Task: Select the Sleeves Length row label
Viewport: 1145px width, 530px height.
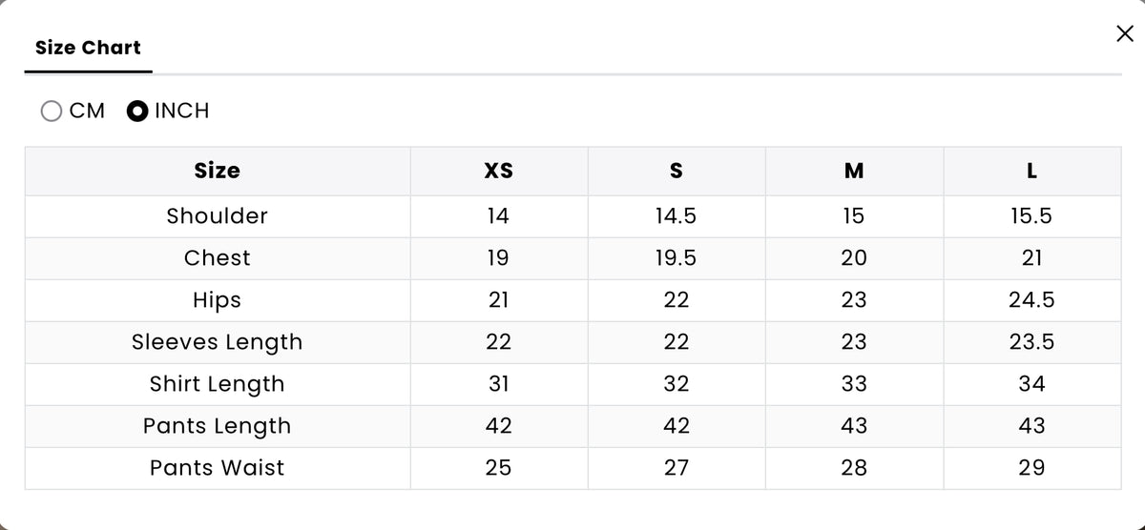Action: pyautogui.click(x=218, y=342)
